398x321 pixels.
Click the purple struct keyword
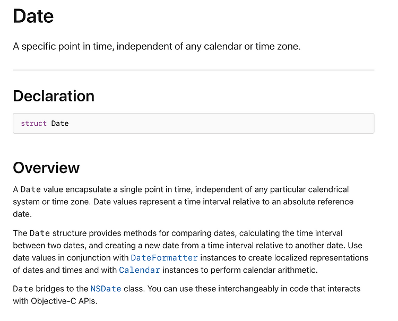click(34, 124)
